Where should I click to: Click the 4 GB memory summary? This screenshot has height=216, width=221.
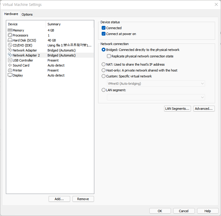tap(51, 30)
